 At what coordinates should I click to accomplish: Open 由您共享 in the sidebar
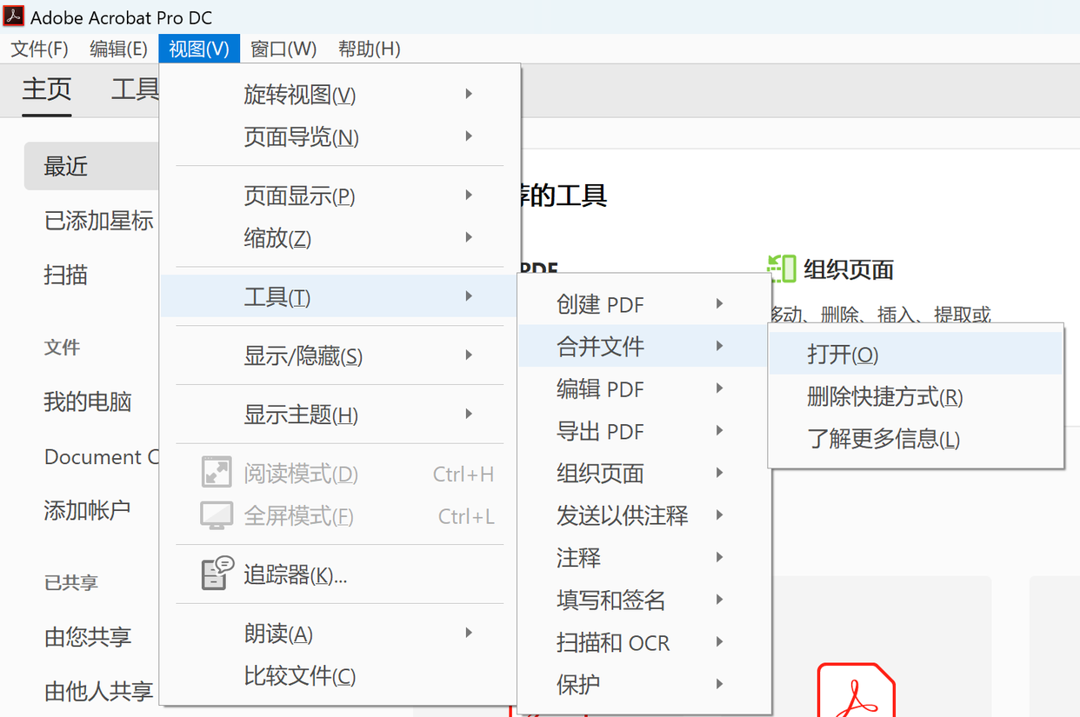[x=88, y=637]
